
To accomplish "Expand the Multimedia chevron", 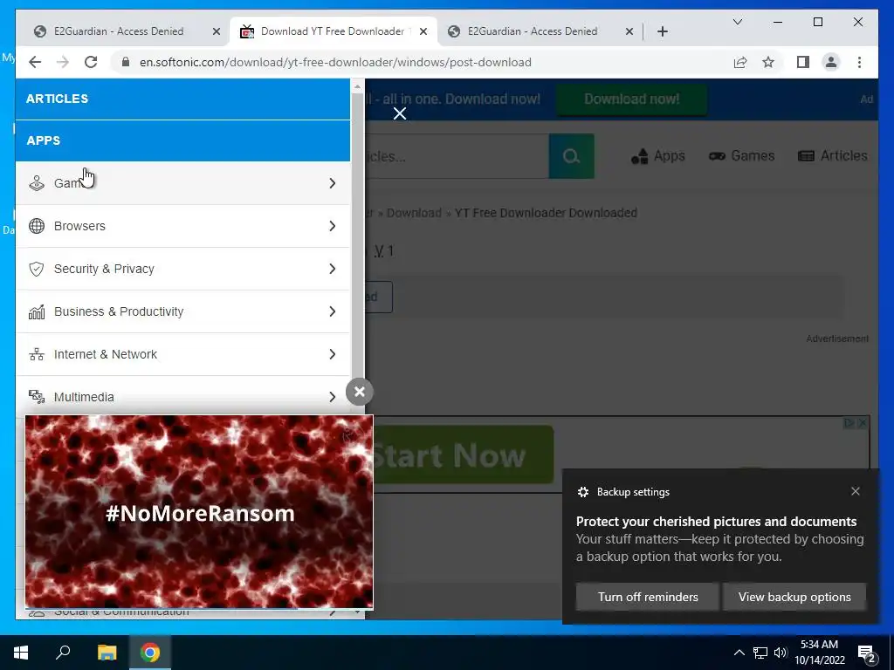I will point(333,397).
